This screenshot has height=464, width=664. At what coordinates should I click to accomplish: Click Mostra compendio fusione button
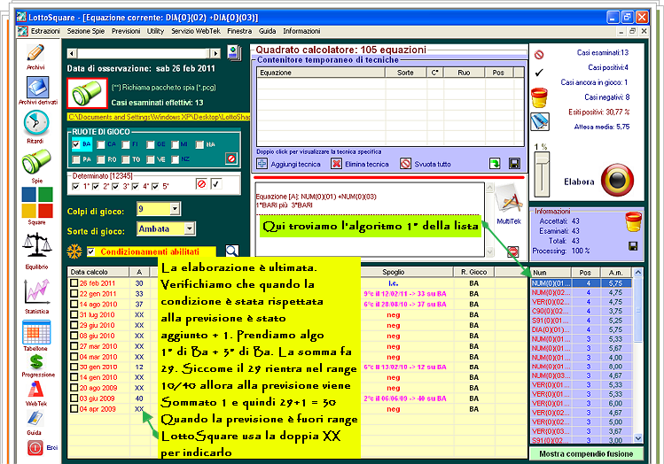pos(587,453)
